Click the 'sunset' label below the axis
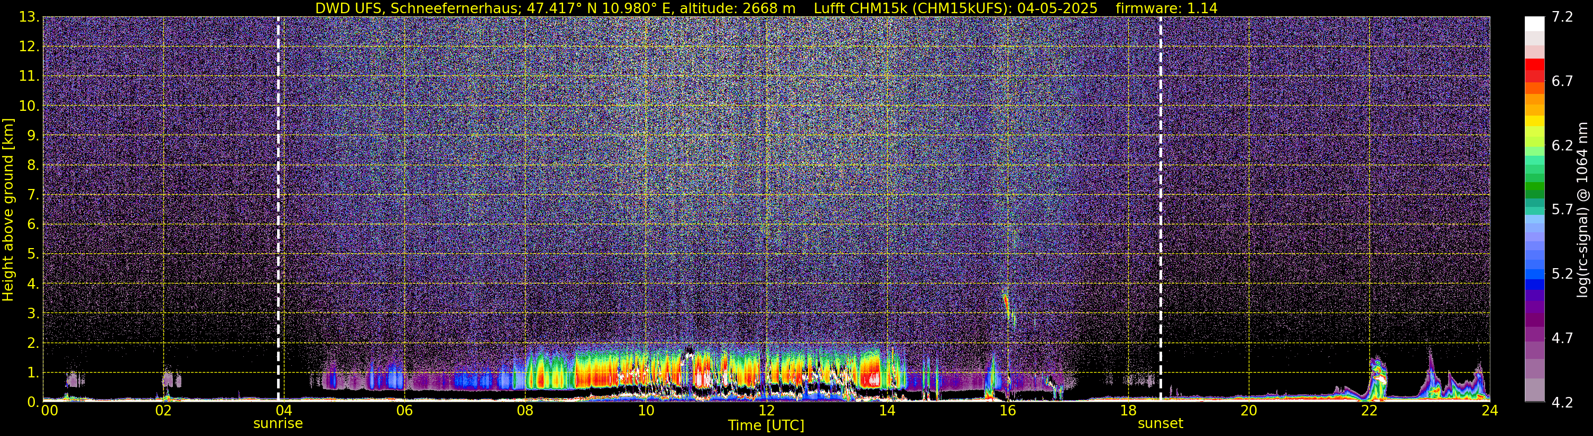 tap(1160, 424)
